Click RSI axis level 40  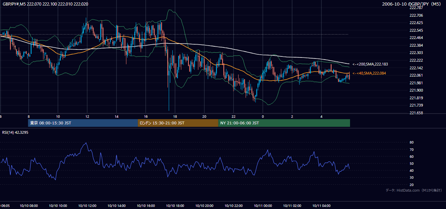pos(412,170)
